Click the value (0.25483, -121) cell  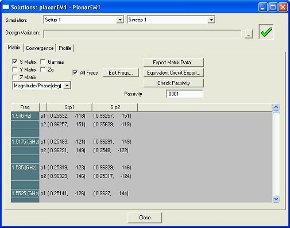click(x=66, y=142)
